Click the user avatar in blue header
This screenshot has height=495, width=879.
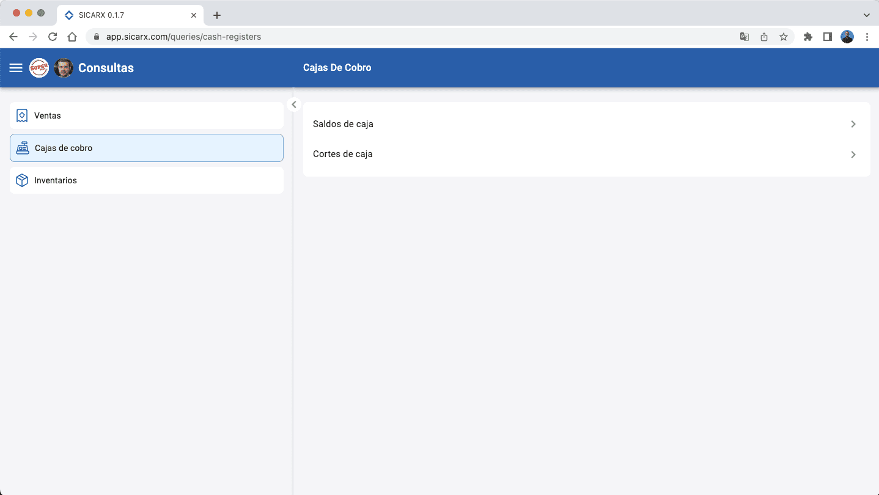click(x=64, y=68)
